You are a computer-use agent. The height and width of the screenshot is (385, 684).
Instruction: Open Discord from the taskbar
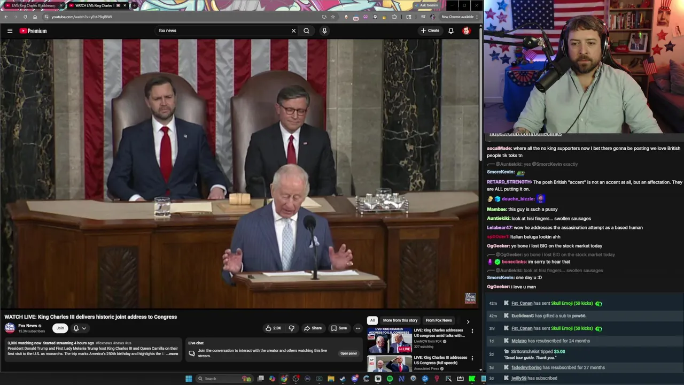(354, 379)
